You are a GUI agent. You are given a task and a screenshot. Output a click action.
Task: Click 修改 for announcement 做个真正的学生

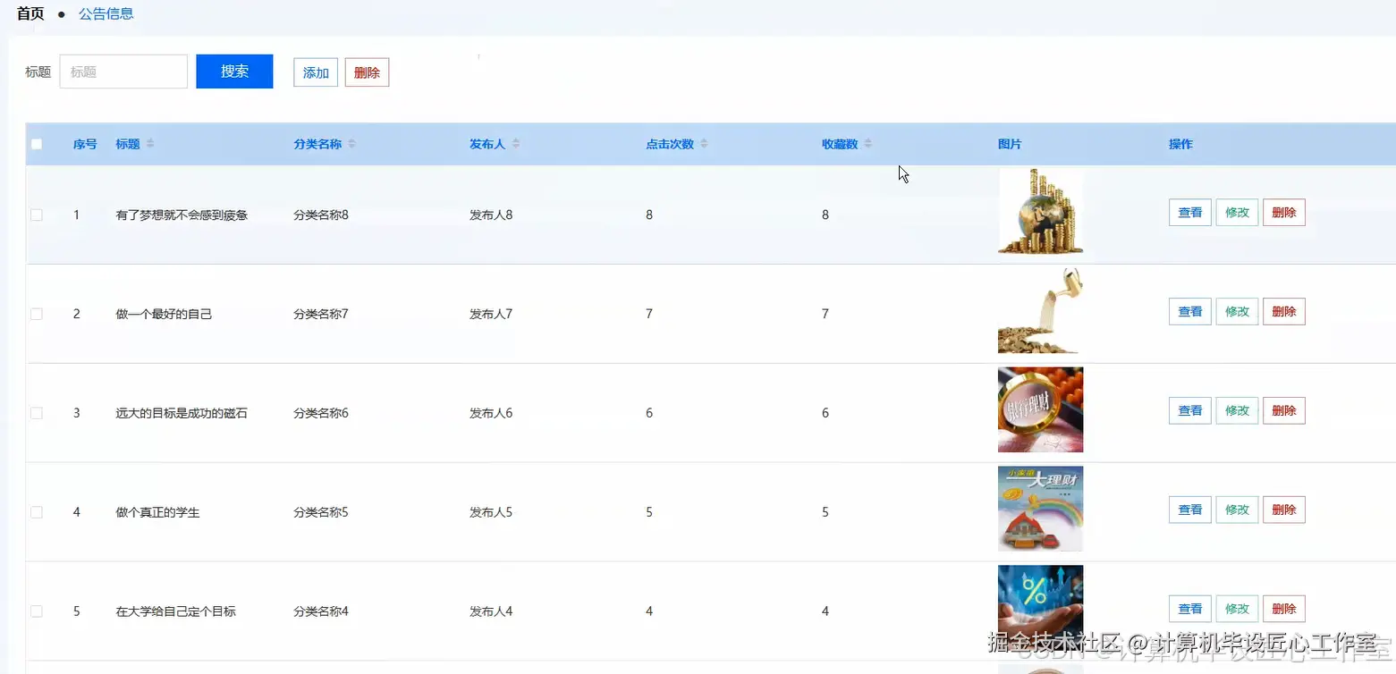coord(1237,510)
